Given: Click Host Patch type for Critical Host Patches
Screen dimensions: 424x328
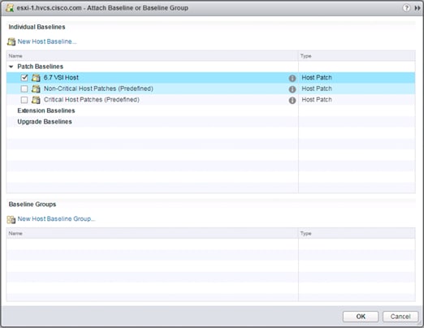Looking at the screenshot, I should (x=317, y=100).
